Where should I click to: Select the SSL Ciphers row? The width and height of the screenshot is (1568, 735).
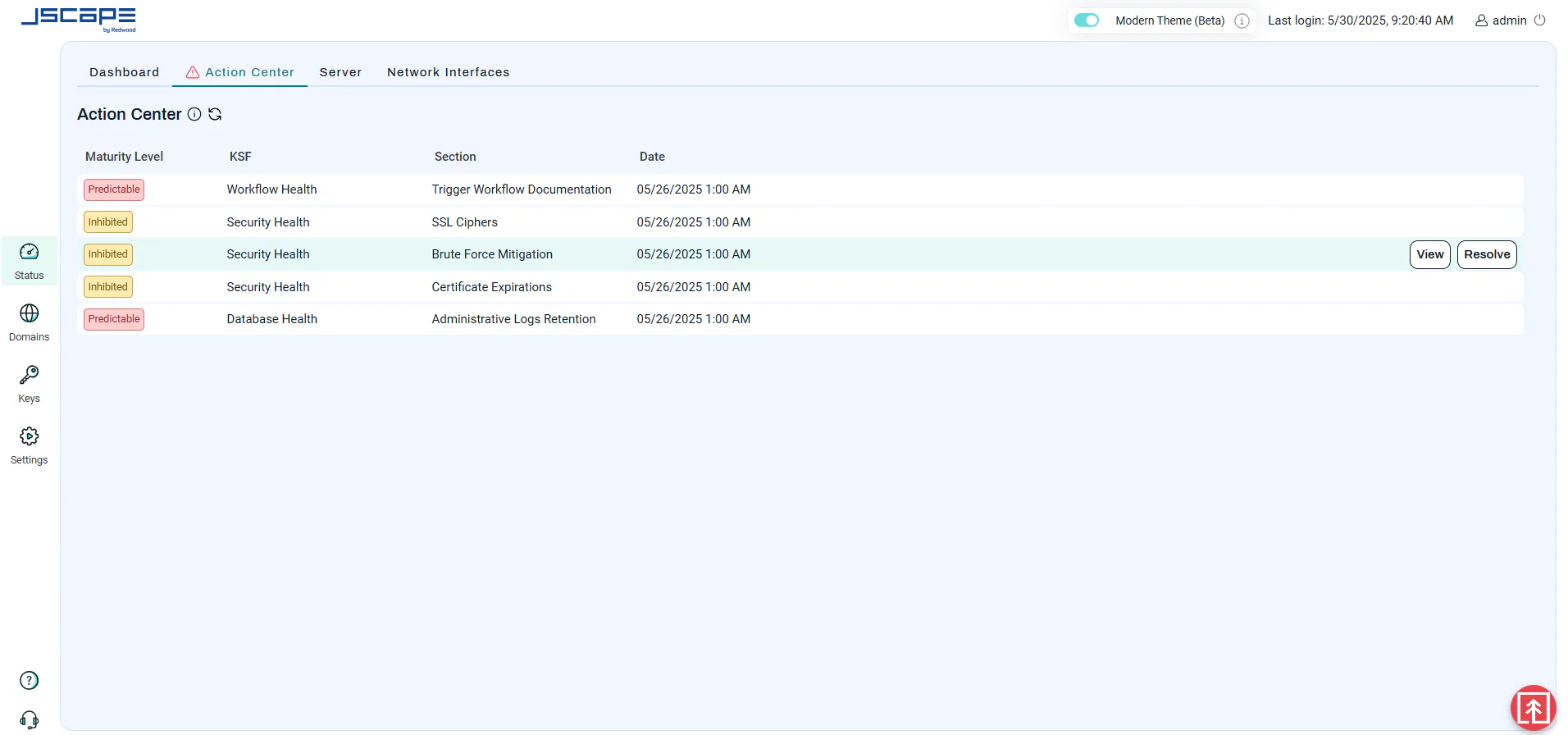pos(800,222)
